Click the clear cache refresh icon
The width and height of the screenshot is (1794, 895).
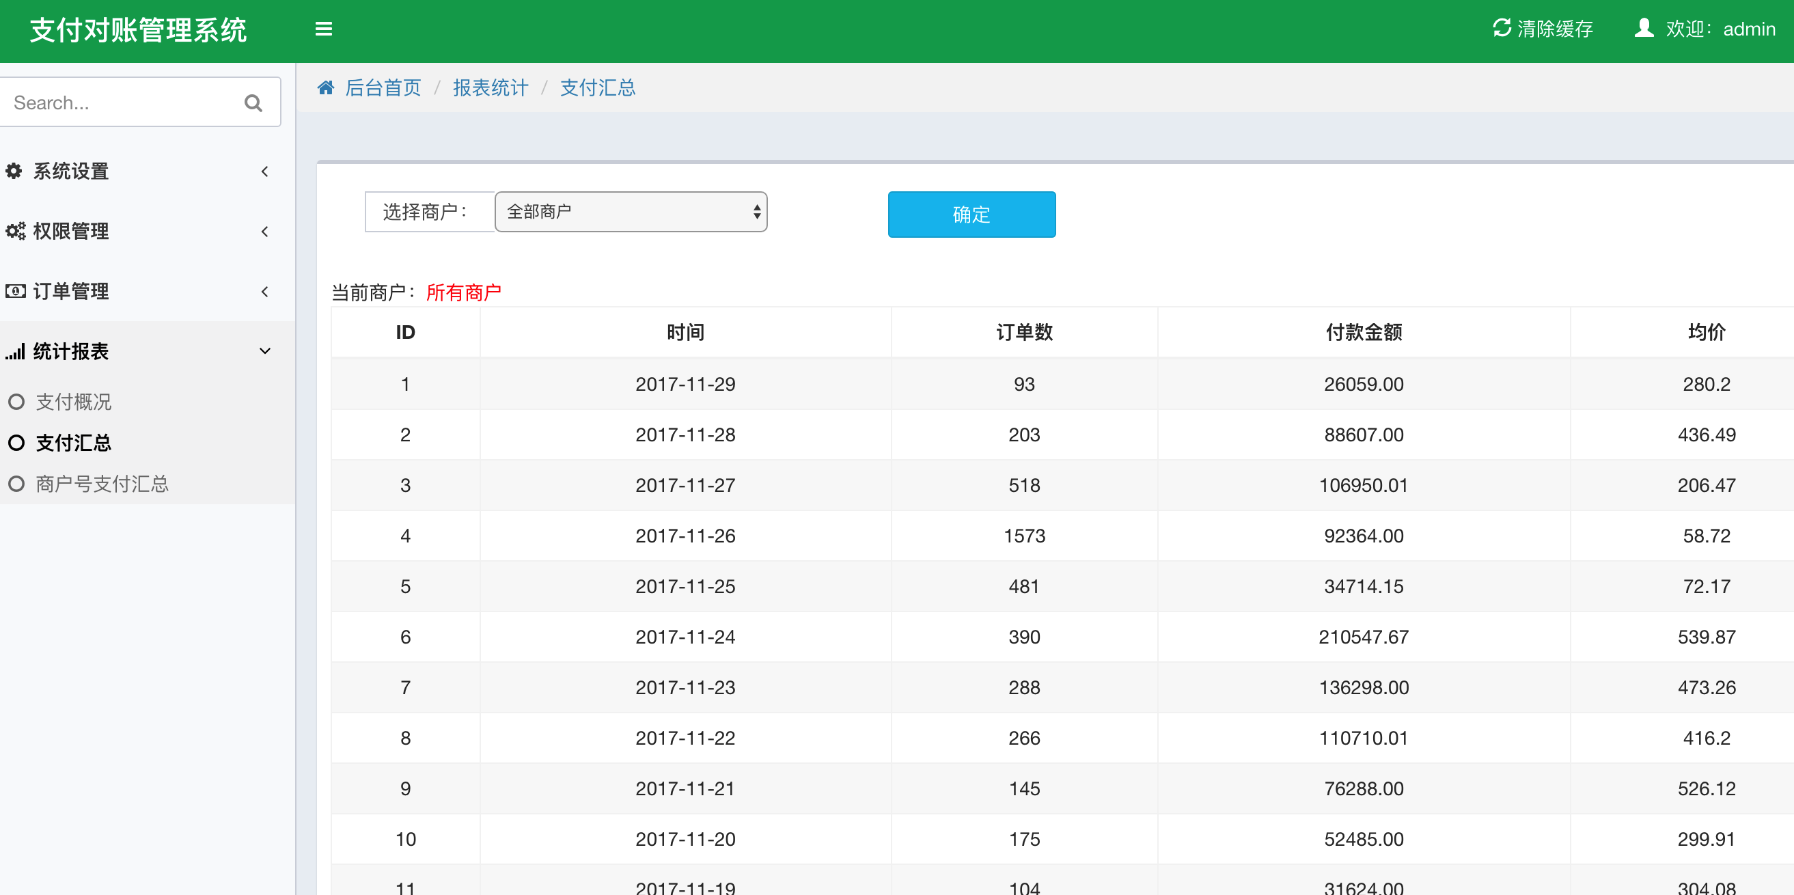1502,28
